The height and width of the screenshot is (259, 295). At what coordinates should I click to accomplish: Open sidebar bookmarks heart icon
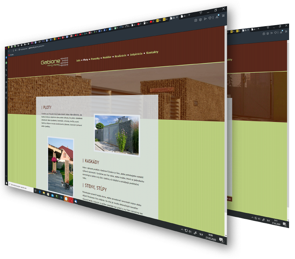pos(6,87)
